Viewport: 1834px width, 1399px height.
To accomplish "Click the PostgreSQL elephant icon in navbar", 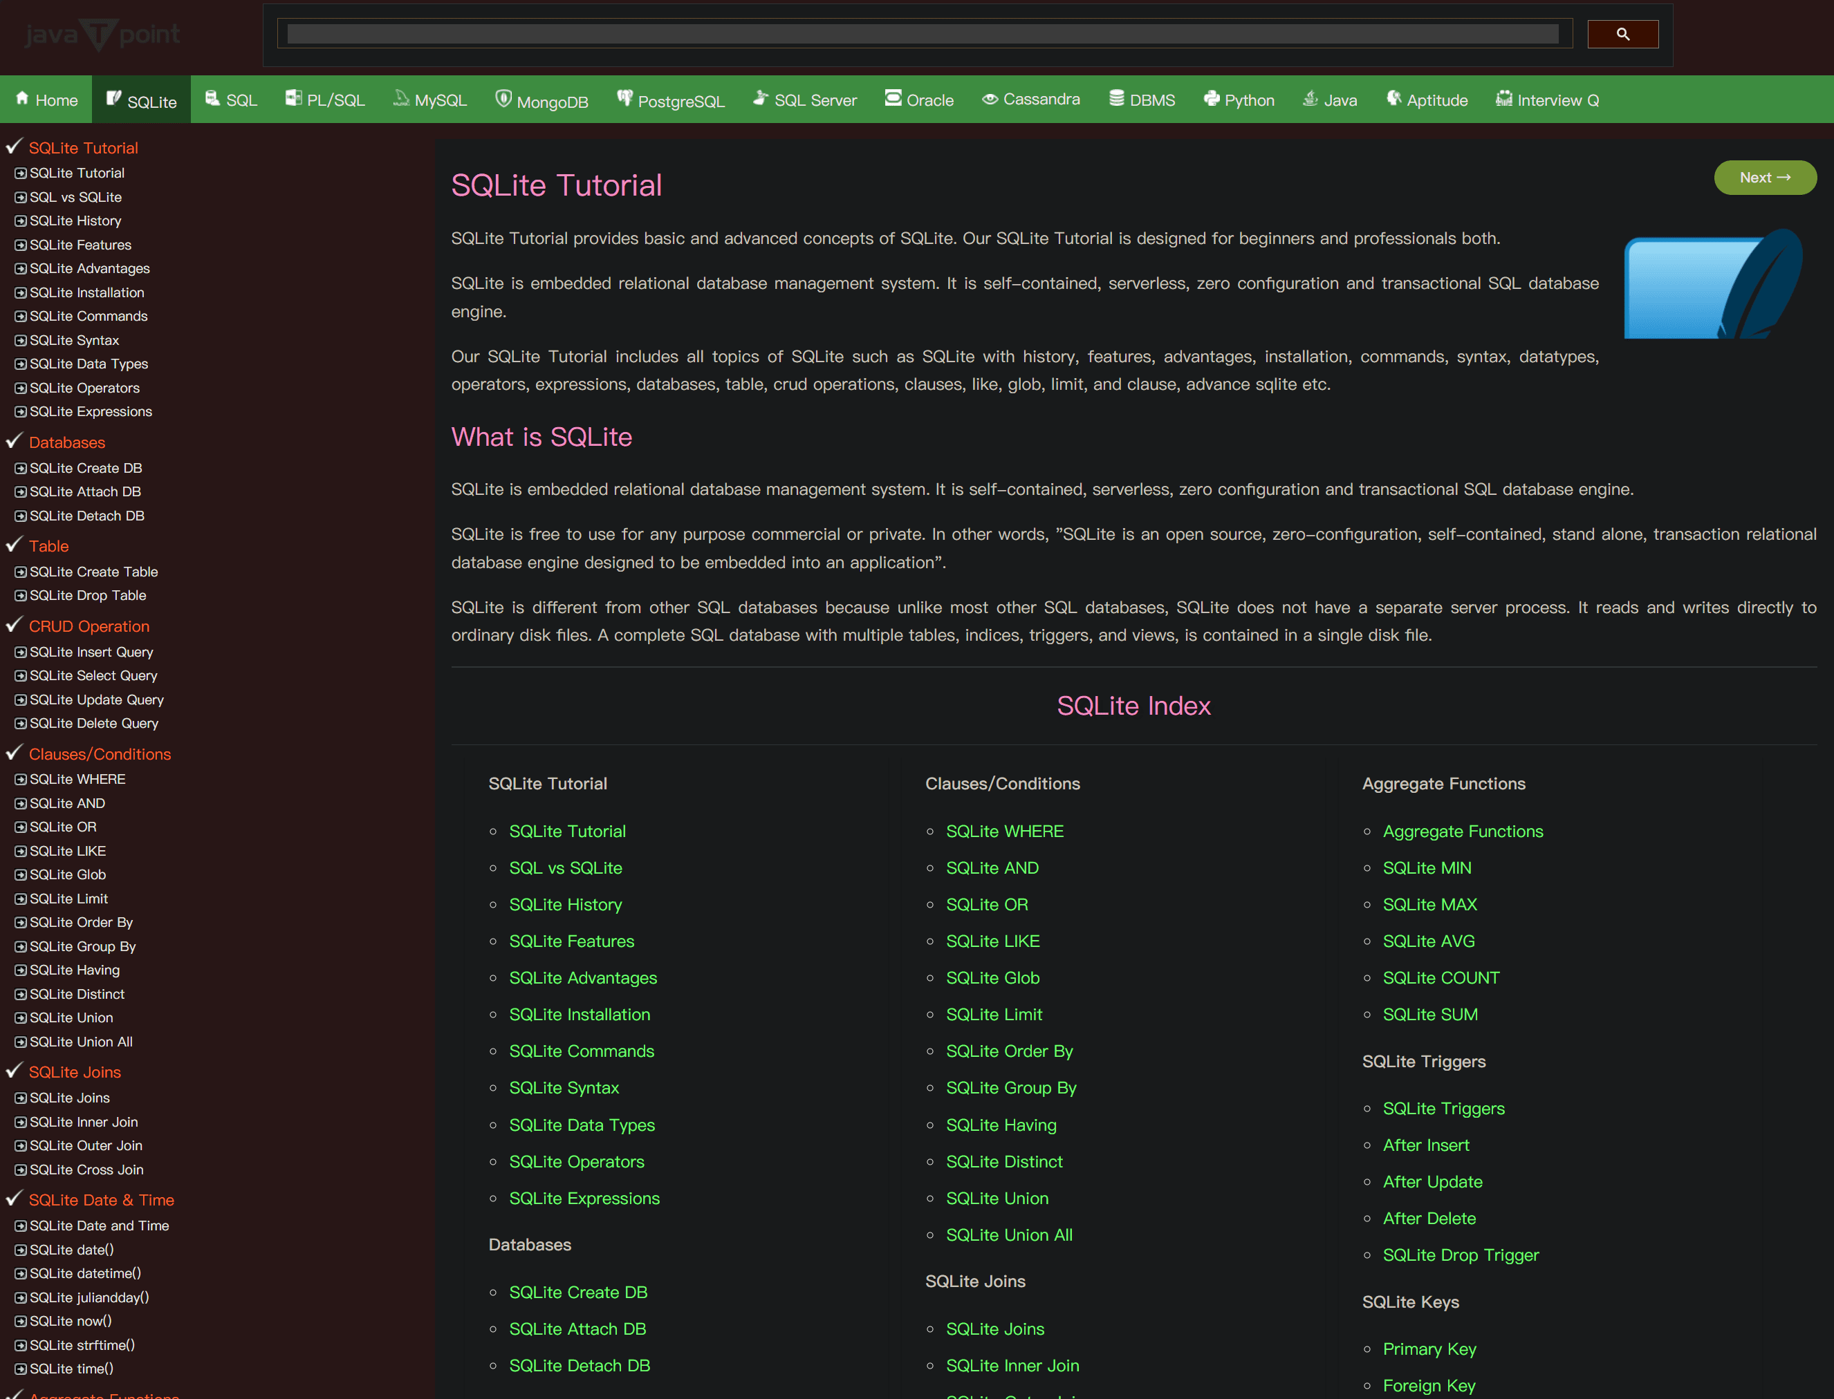I will 625,98.
